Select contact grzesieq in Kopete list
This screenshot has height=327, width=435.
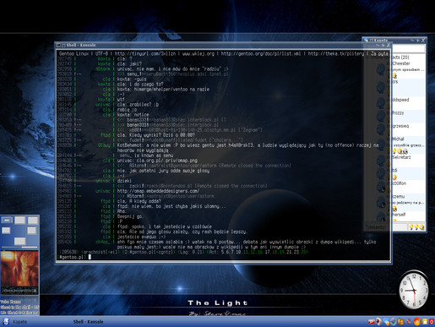(400, 126)
